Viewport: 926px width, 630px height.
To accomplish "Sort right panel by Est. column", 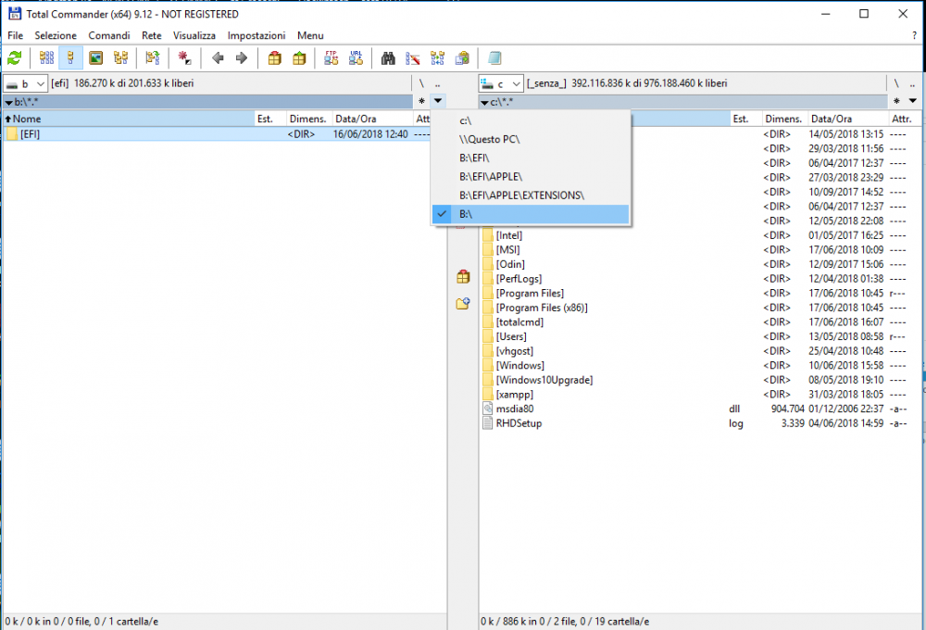I will click(746, 119).
